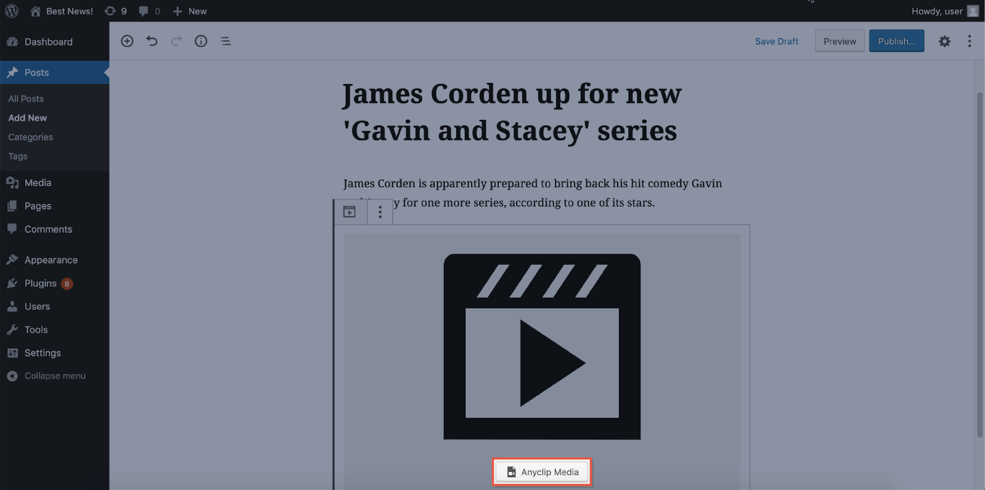The height and width of the screenshot is (490, 985).
Task: Open the Tools menu item
Action: 36,329
